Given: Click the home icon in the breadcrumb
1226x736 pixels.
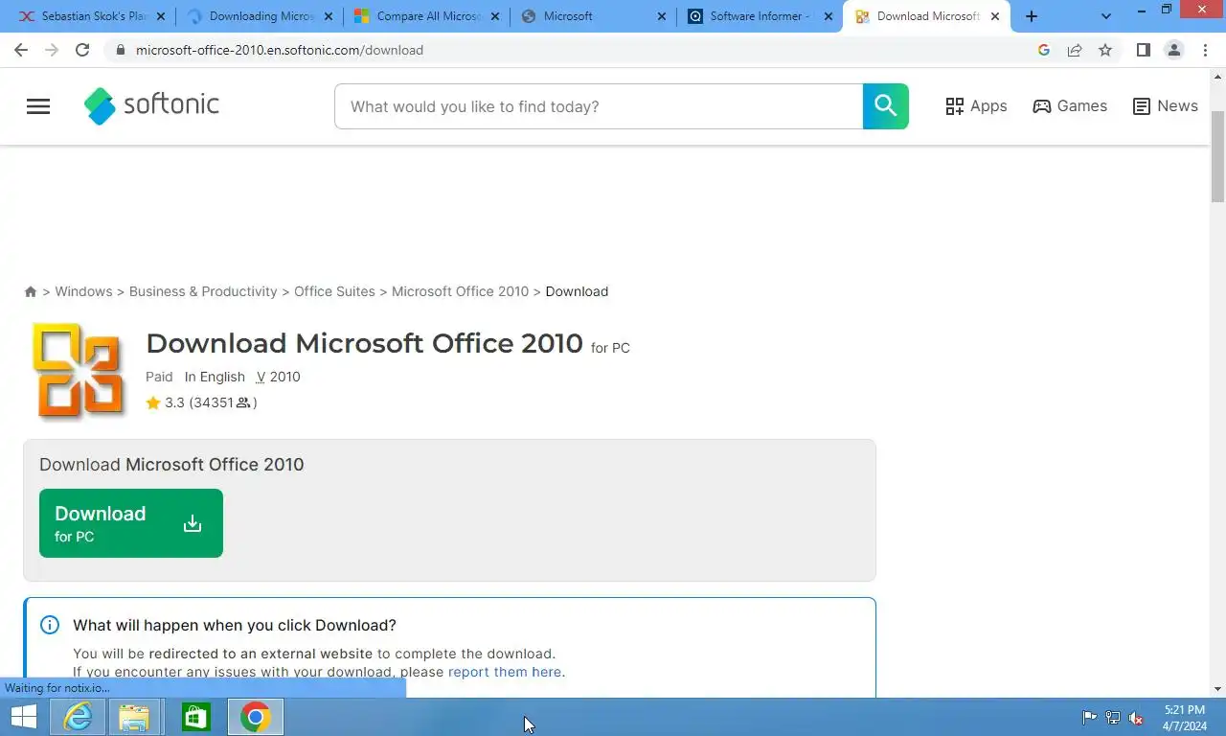Looking at the screenshot, I should point(31,291).
